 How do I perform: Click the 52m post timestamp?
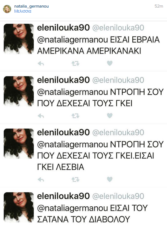point(159,6)
